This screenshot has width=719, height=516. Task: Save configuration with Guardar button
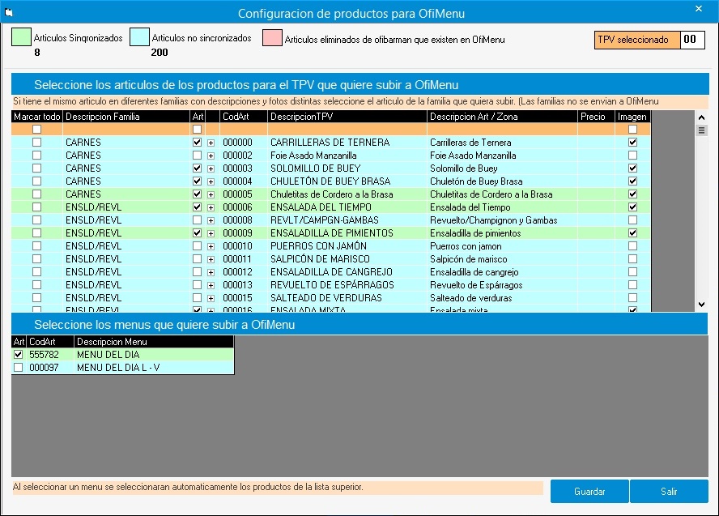click(589, 491)
